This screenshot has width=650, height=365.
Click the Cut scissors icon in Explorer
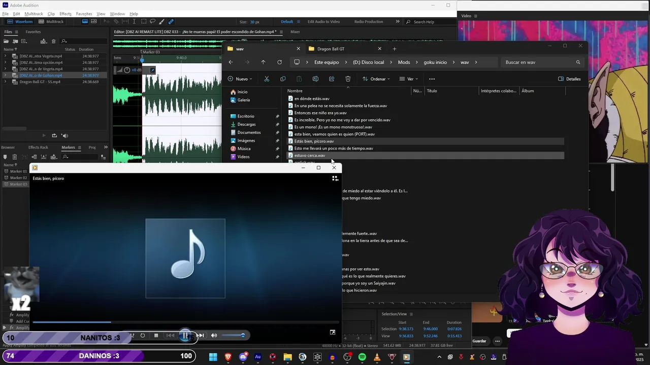(267, 79)
